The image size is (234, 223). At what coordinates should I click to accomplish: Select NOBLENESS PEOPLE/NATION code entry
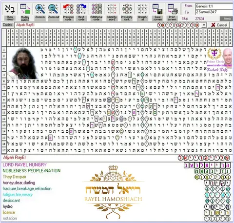coord(32,171)
